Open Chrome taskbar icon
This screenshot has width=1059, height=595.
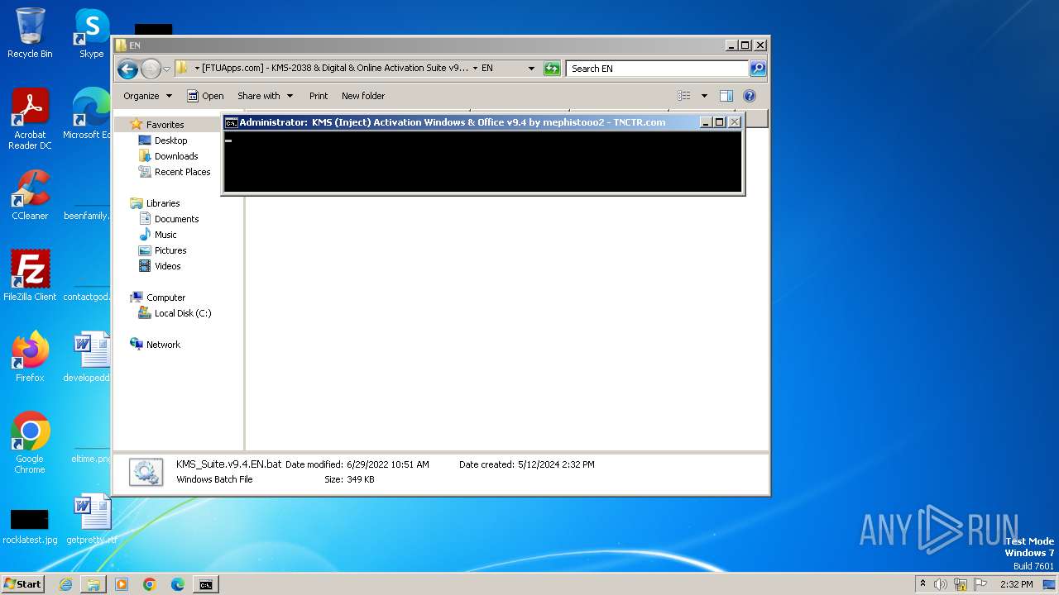(150, 584)
